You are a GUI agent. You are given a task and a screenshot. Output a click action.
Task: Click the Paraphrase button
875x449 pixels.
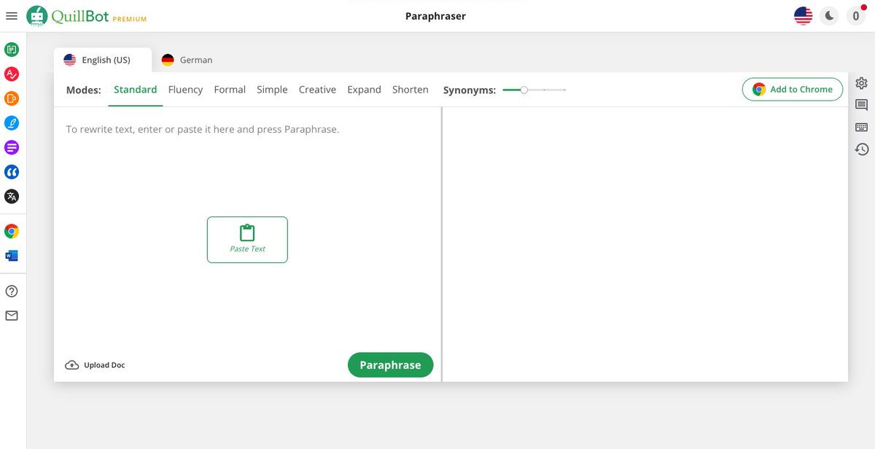(390, 365)
